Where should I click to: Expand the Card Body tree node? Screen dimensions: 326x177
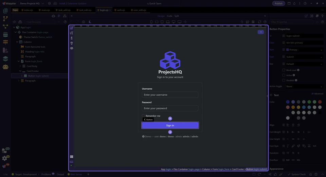point(20,66)
